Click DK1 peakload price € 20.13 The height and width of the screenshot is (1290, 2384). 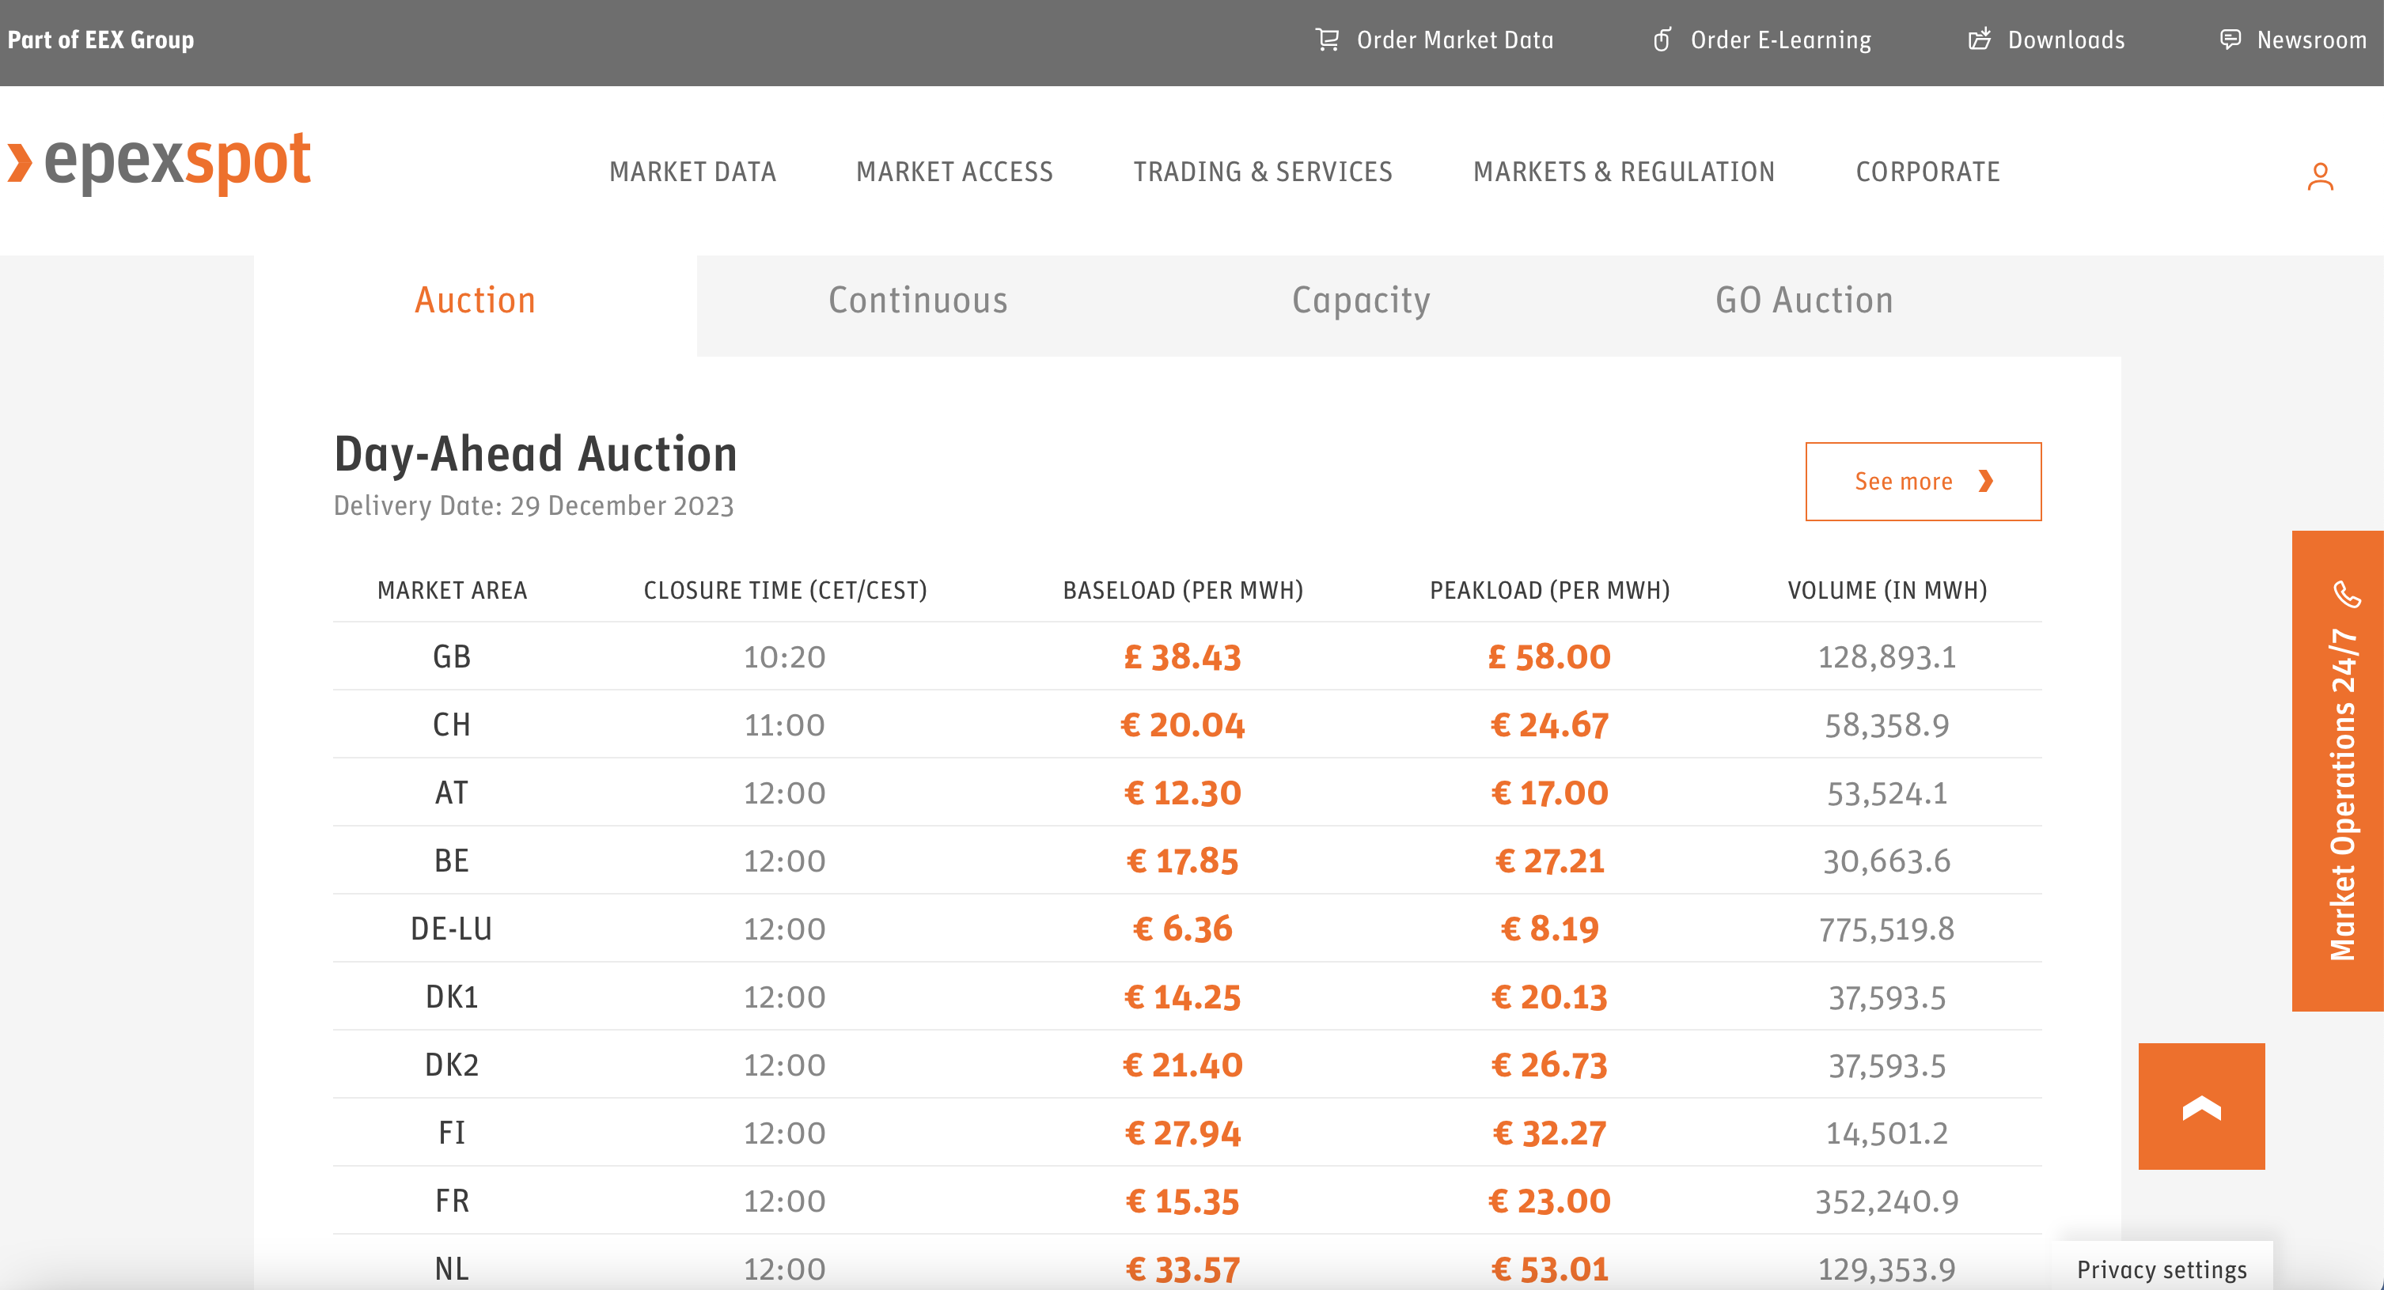tap(1549, 997)
